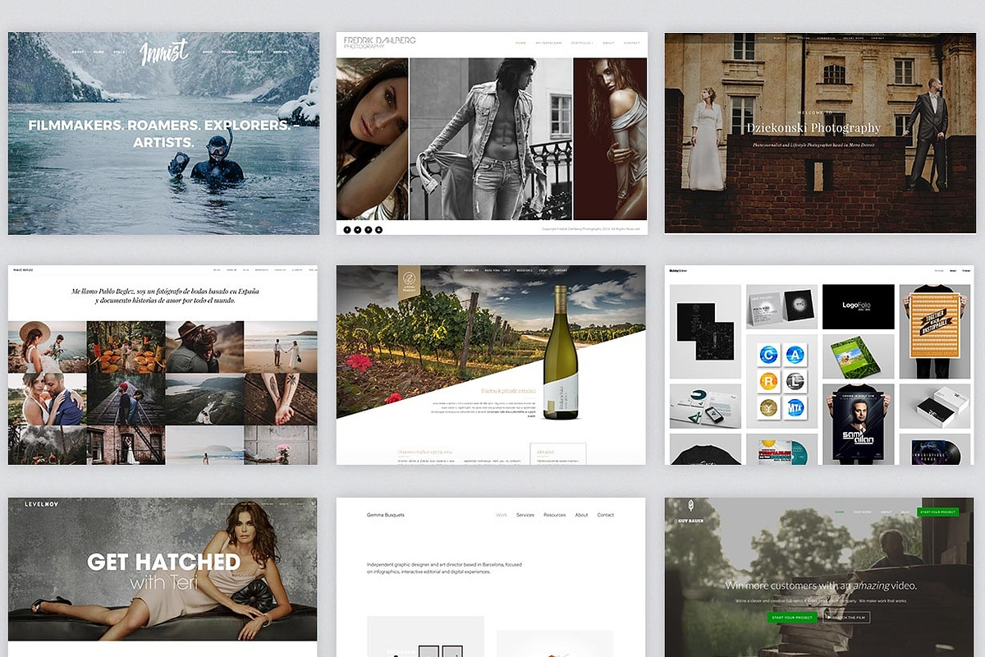Click the Twitter icon on Fredrik Dahlberg site
The height and width of the screenshot is (657, 985).
[358, 230]
